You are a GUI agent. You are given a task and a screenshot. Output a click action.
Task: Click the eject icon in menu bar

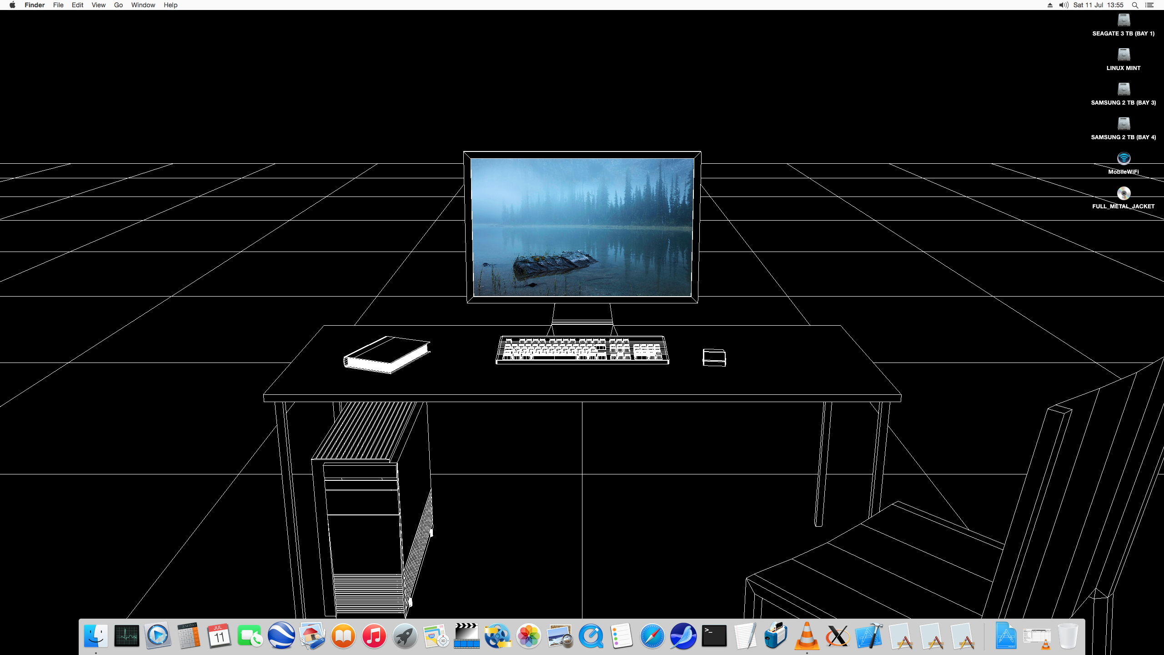(1050, 5)
